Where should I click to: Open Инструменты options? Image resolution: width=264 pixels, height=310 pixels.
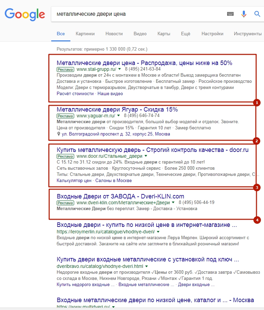point(248,34)
